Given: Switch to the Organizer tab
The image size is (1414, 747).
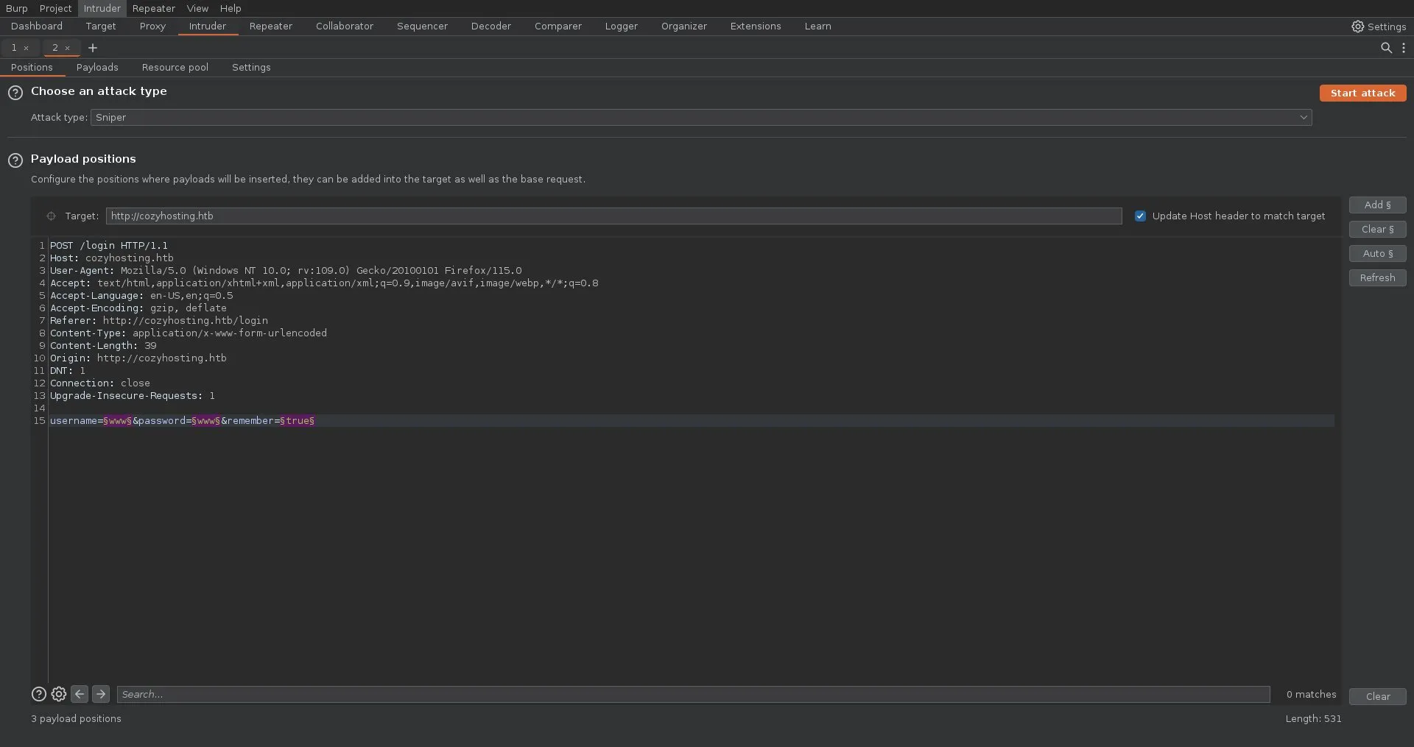Looking at the screenshot, I should (x=684, y=26).
